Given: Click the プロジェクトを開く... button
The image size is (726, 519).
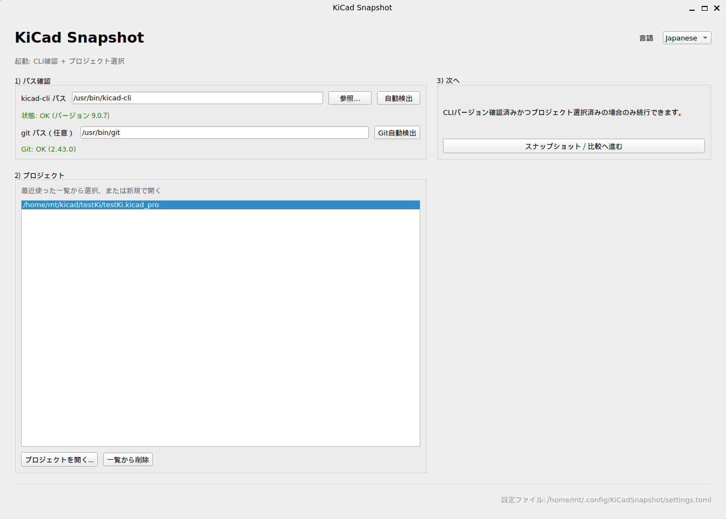Looking at the screenshot, I should coord(59,460).
